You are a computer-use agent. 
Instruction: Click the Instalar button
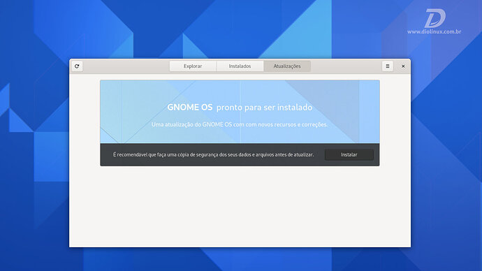[349, 154]
